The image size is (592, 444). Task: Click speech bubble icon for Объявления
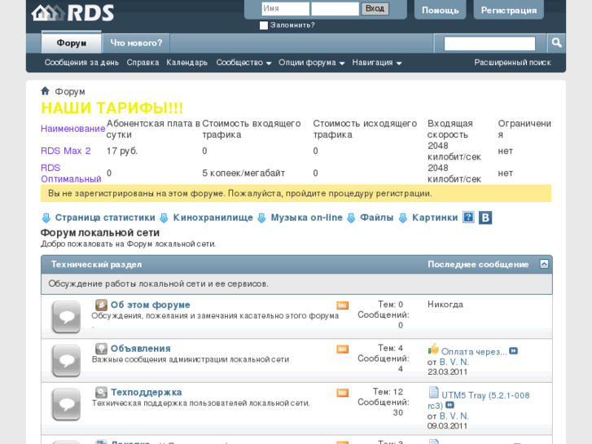click(66, 360)
